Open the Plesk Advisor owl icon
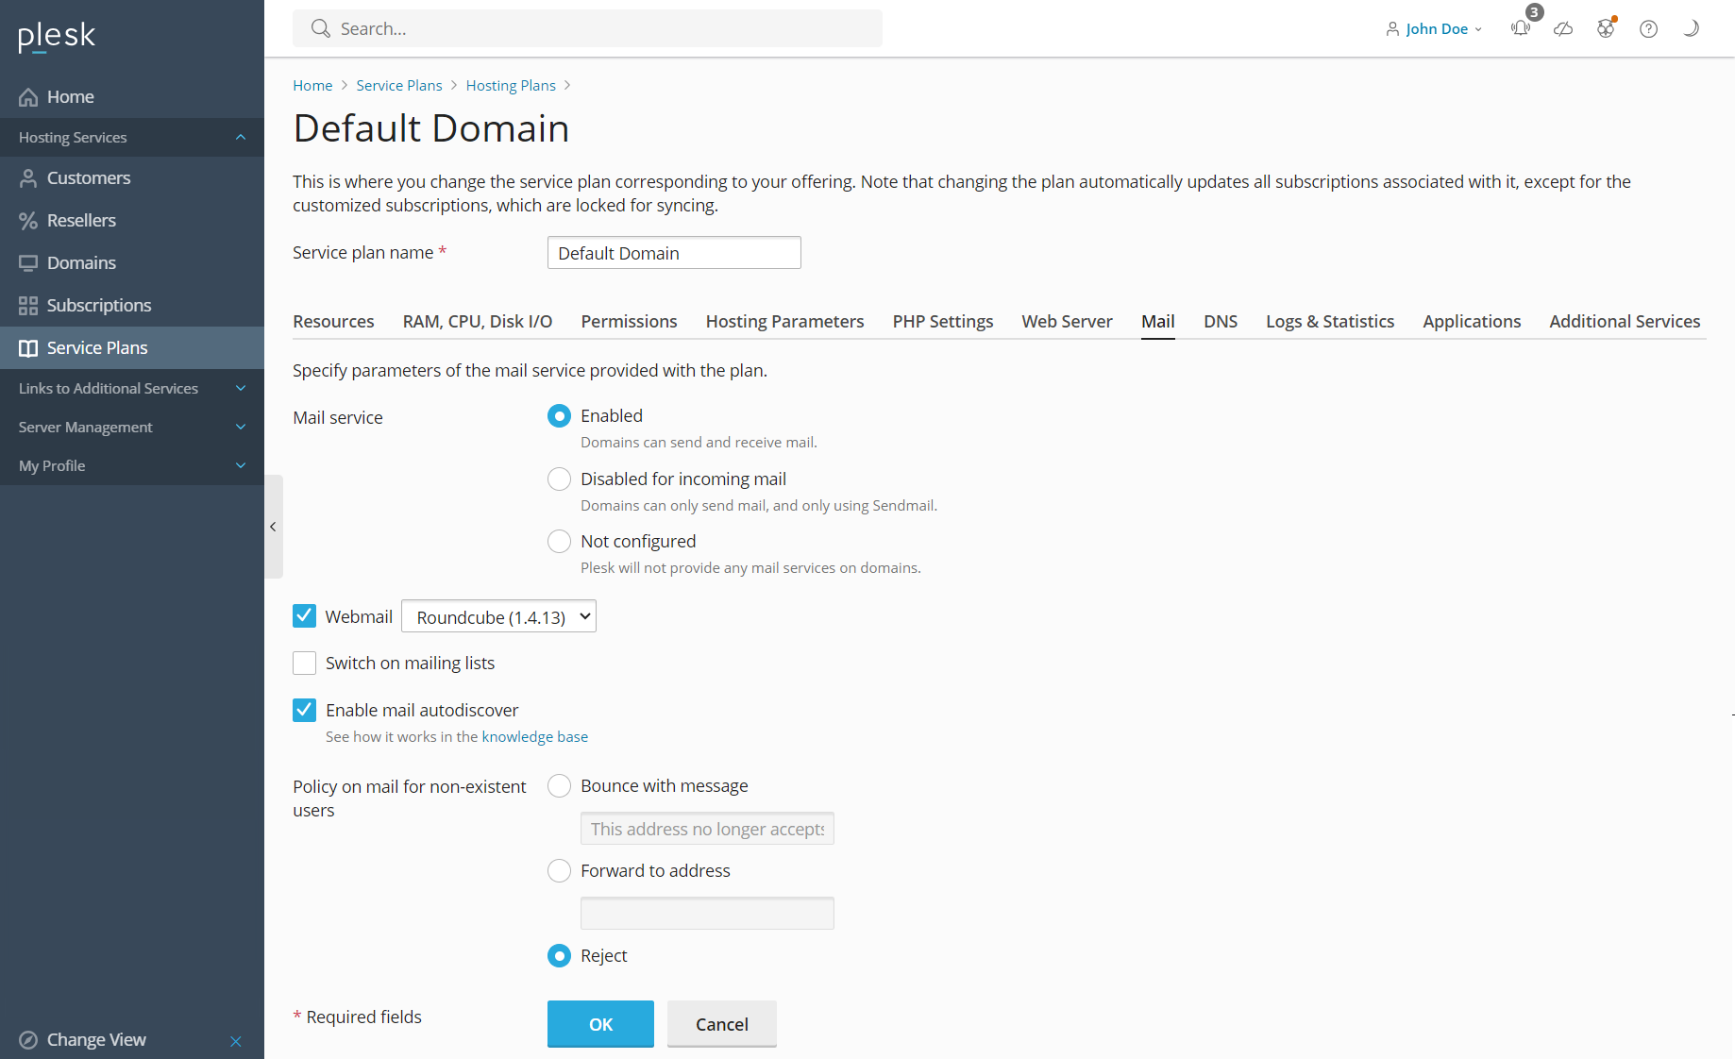Image resolution: width=1735 pixels, height=1059 pixels. pos(1606,28)
